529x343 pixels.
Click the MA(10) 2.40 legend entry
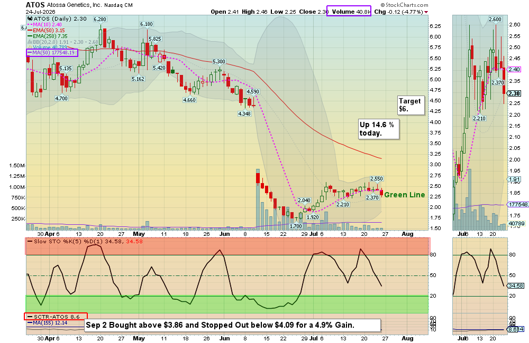coord(44,25)
